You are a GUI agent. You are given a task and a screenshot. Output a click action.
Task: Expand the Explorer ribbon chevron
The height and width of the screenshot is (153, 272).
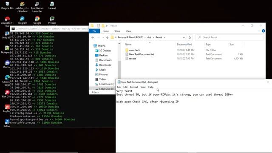[x=259, y=31]
